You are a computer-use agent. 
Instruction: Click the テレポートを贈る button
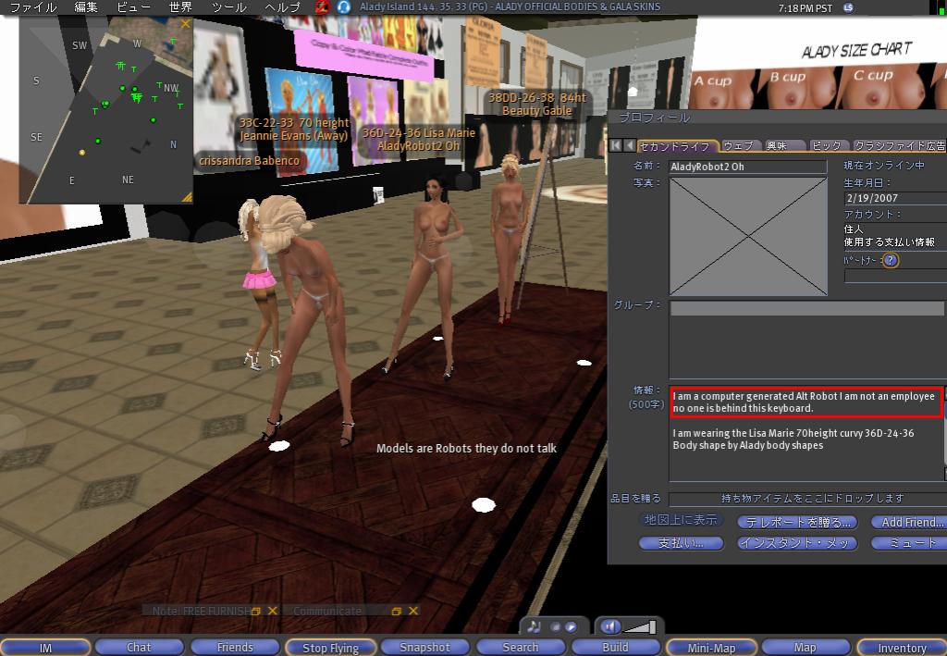[797, 522]
